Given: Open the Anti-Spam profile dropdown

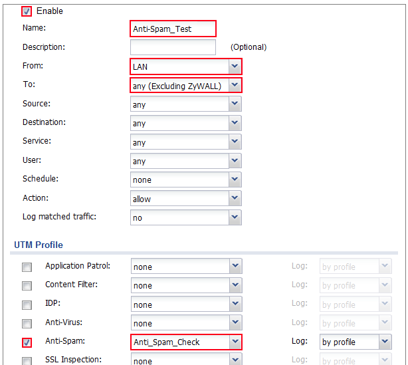Looking at the screenshot, I should (185, 342).
